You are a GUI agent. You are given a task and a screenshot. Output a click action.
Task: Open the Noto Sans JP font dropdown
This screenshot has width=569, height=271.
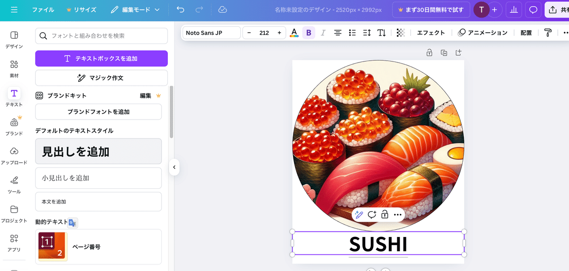pos(211,33)
